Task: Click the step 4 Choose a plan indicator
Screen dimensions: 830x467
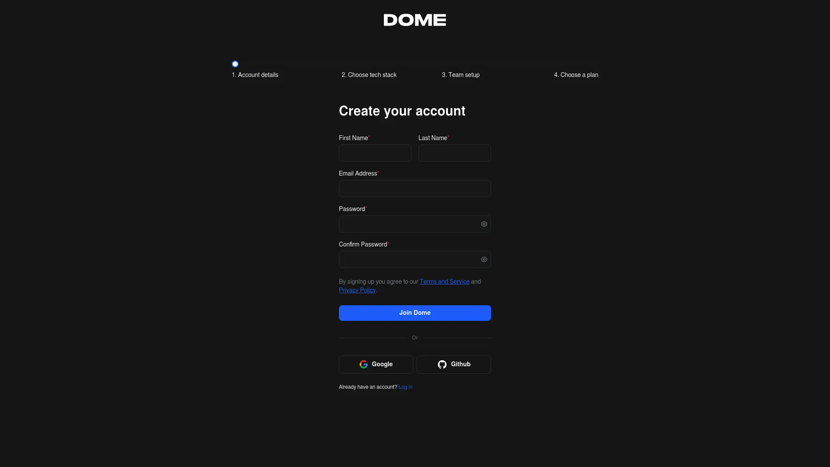Action: (x=576, y=75)
